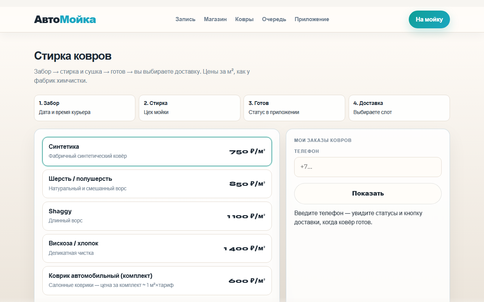Viewport: 484px width, 302px height.
Task: Visit the Приложение navigation link
Action: 312,19
